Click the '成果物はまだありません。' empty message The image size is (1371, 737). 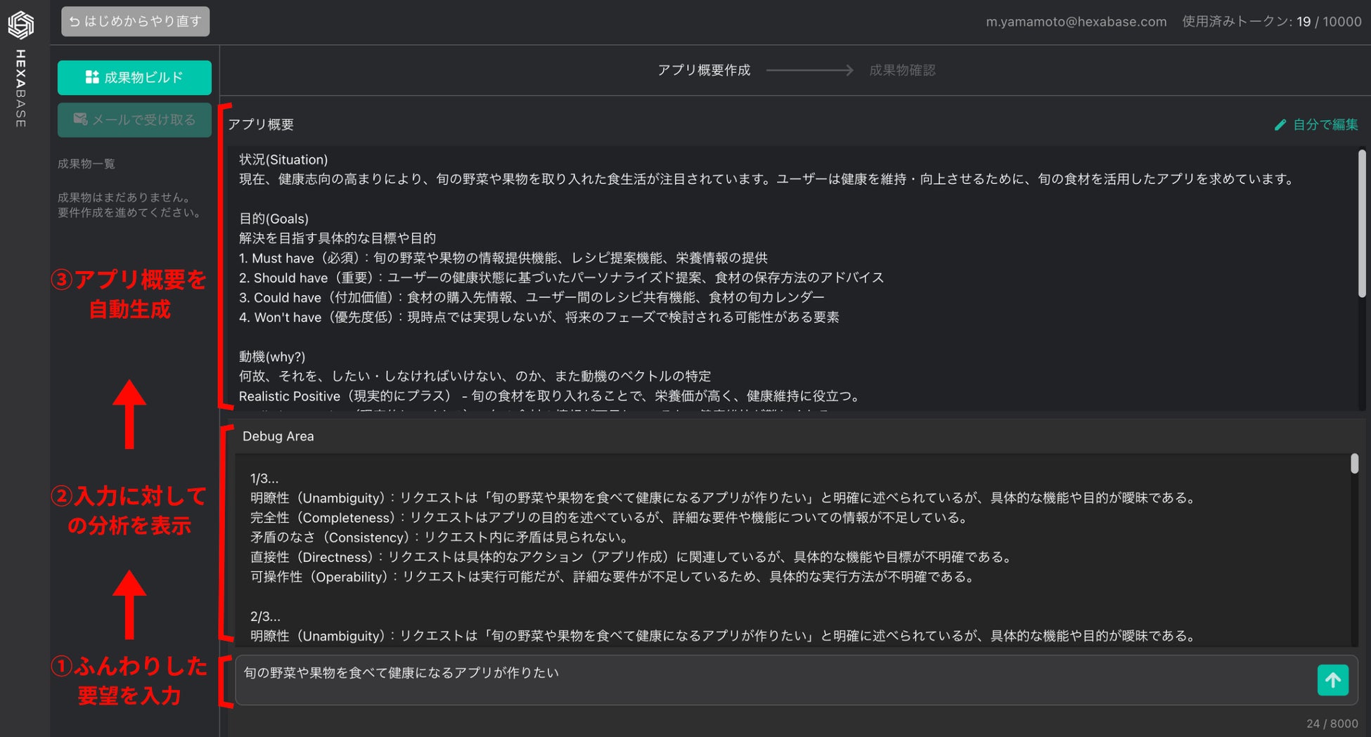(125, 197)
